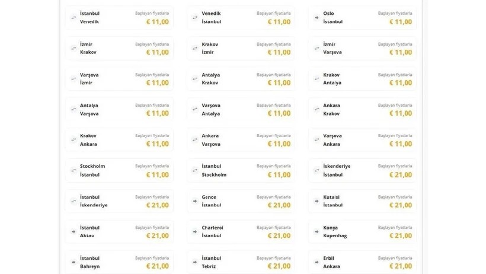Click the arrow icon on İstanbul to Aktau card
486x274 pixels.
coord(73,232)
